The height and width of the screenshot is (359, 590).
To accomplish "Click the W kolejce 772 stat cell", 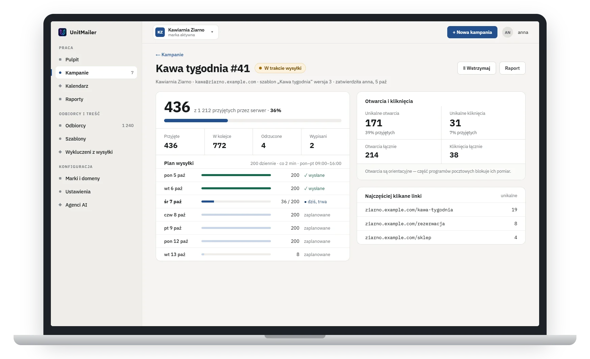I will click(x=229, y=142).
